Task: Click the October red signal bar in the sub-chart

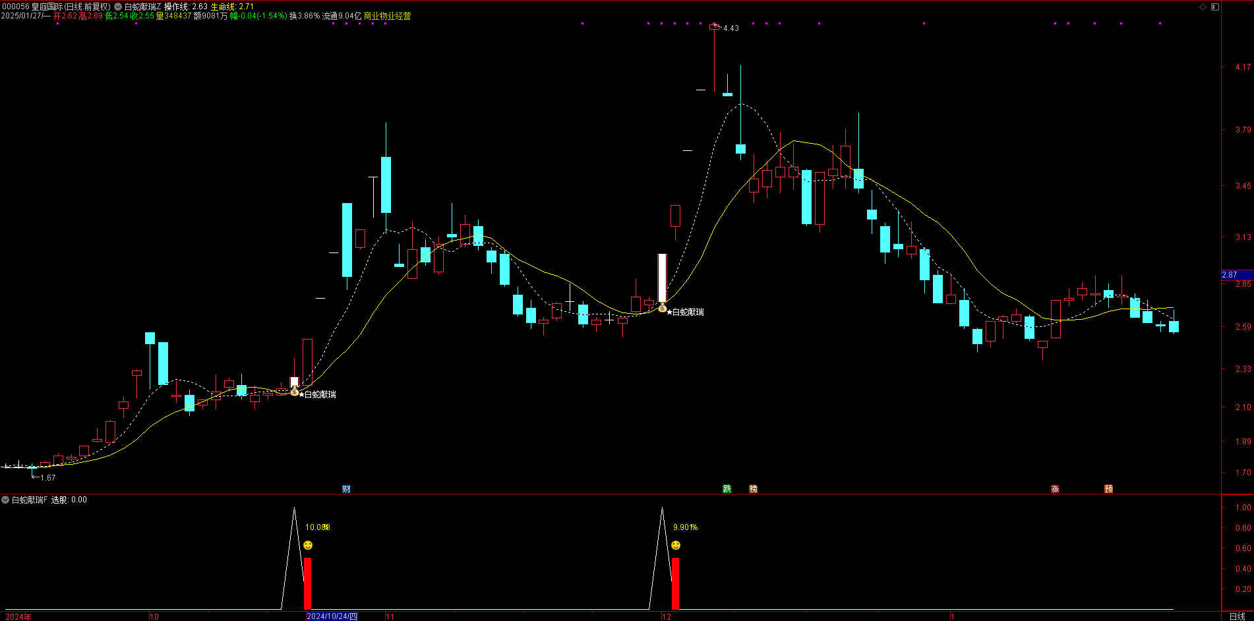Action: 308,583
